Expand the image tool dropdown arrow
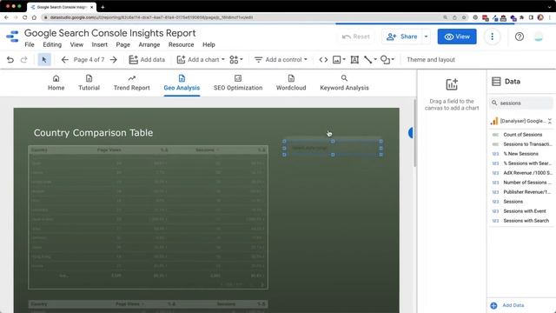The height and width of the screenshot is (313, 556). [x=344, y=60]
